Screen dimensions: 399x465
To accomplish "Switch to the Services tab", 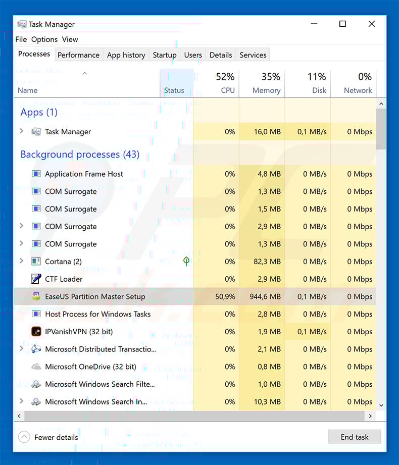I will (253, 55).
